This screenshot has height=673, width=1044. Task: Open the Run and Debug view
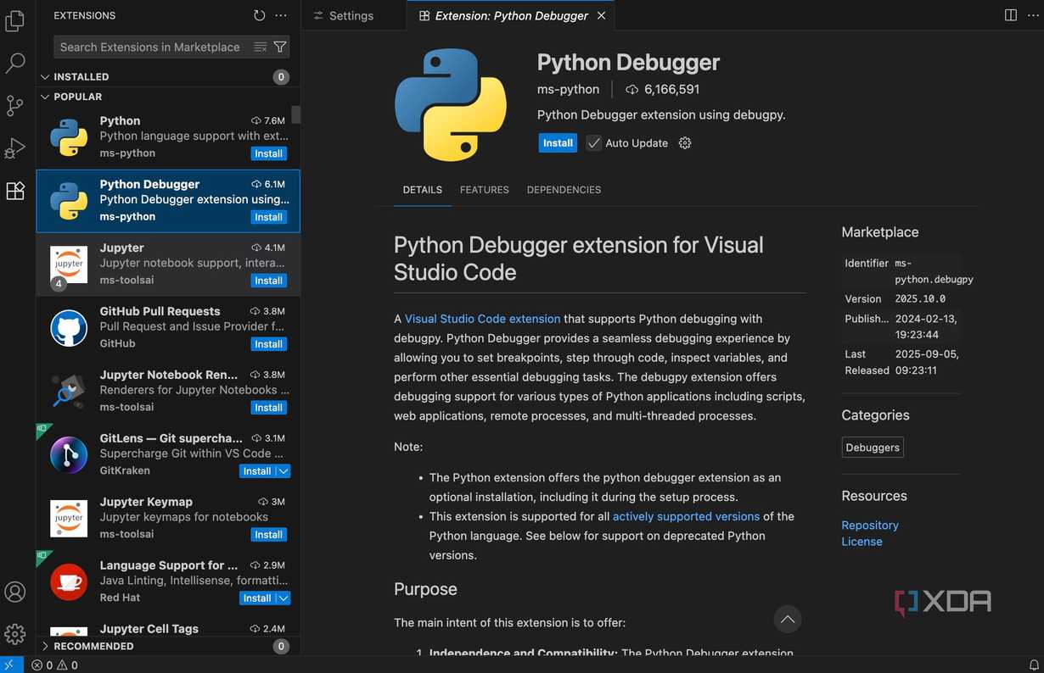[15, 148]
